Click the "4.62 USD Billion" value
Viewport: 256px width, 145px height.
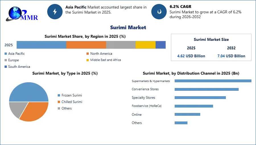click(191, 56)
